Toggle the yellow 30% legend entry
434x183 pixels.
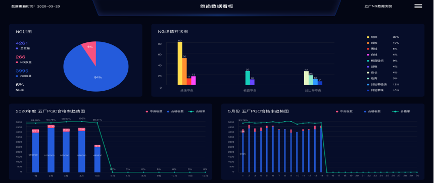click(x=383, y=37)
